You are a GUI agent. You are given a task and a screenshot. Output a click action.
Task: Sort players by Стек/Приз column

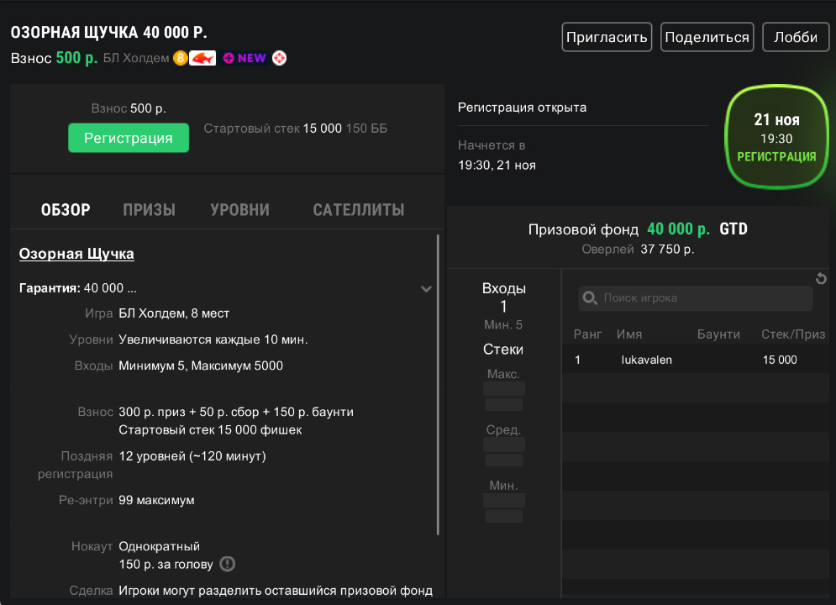point(792,334)
